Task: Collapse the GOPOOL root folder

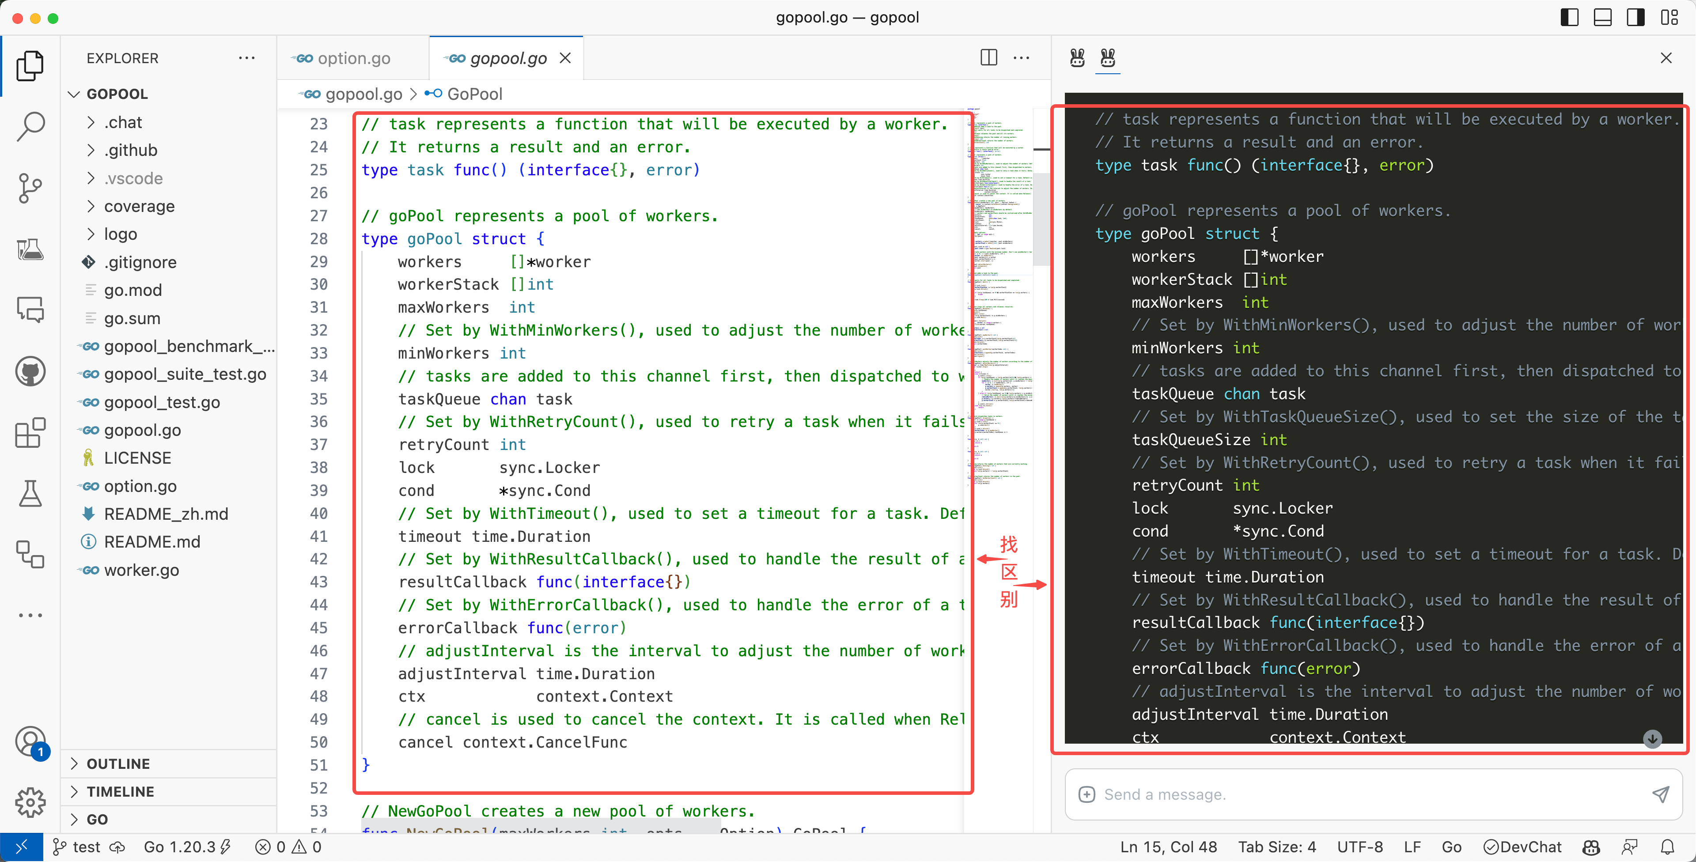Action: coord(117,94)
